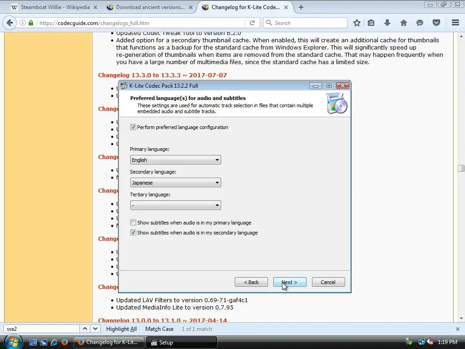The width and height of the screenshot is (465, 349).
Task: Select the Changelog for K-Lite Codec tab
Action: 245,7
